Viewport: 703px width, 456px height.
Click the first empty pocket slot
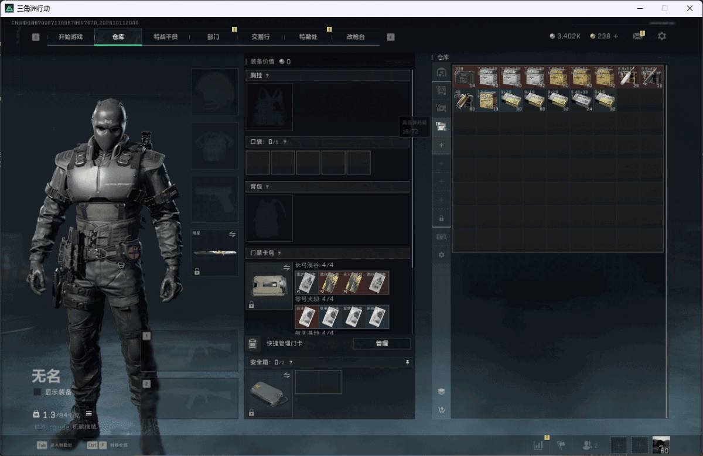click(x=258, y=162)
